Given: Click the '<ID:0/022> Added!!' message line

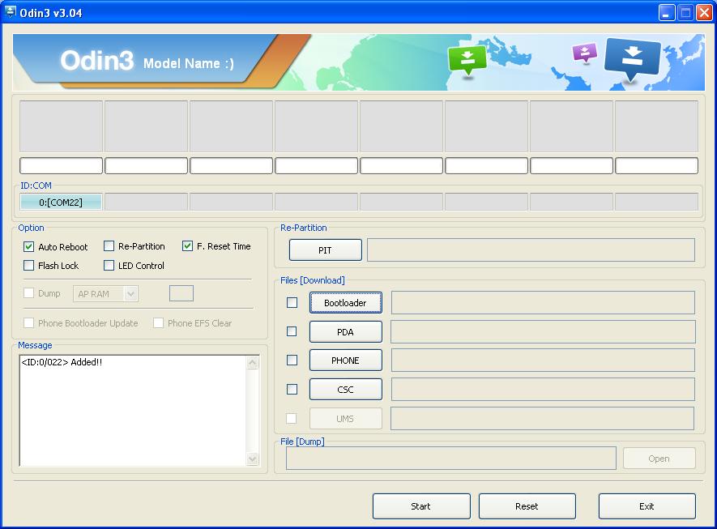Looking at the screenshot, I should click(x=62, y=362).
